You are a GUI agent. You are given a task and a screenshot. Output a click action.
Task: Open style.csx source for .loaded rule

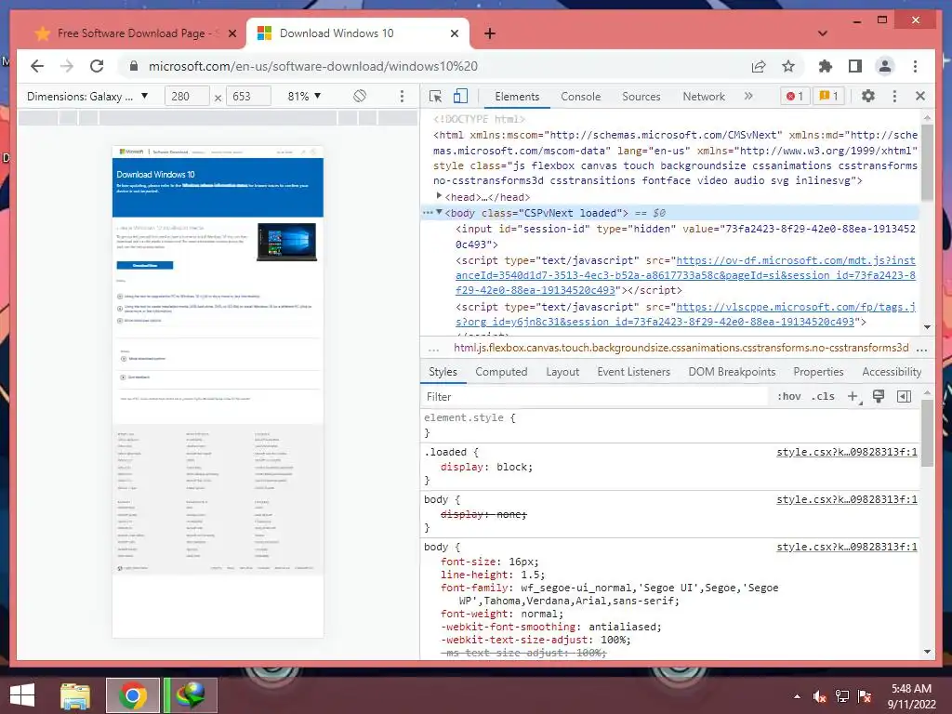pos(846,452)
